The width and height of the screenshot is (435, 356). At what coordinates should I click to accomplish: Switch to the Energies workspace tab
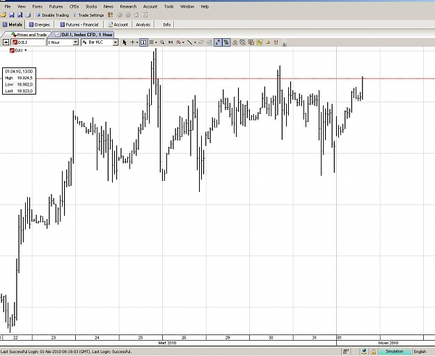point(40,24)
